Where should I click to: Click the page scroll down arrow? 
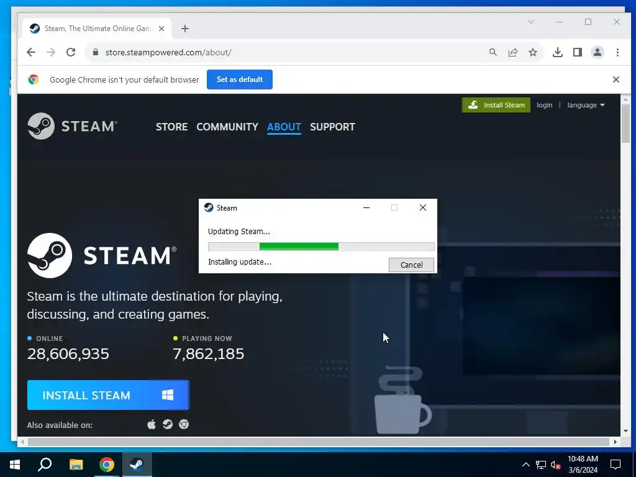(625, 431)
